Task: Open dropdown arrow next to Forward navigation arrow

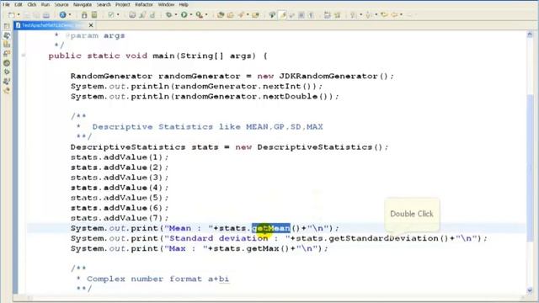Action: pyautogui.click(x=401, y=15)
